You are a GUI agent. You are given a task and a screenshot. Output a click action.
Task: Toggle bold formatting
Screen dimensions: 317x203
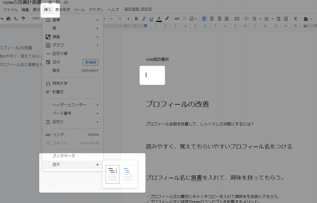(x=136, y=19)
